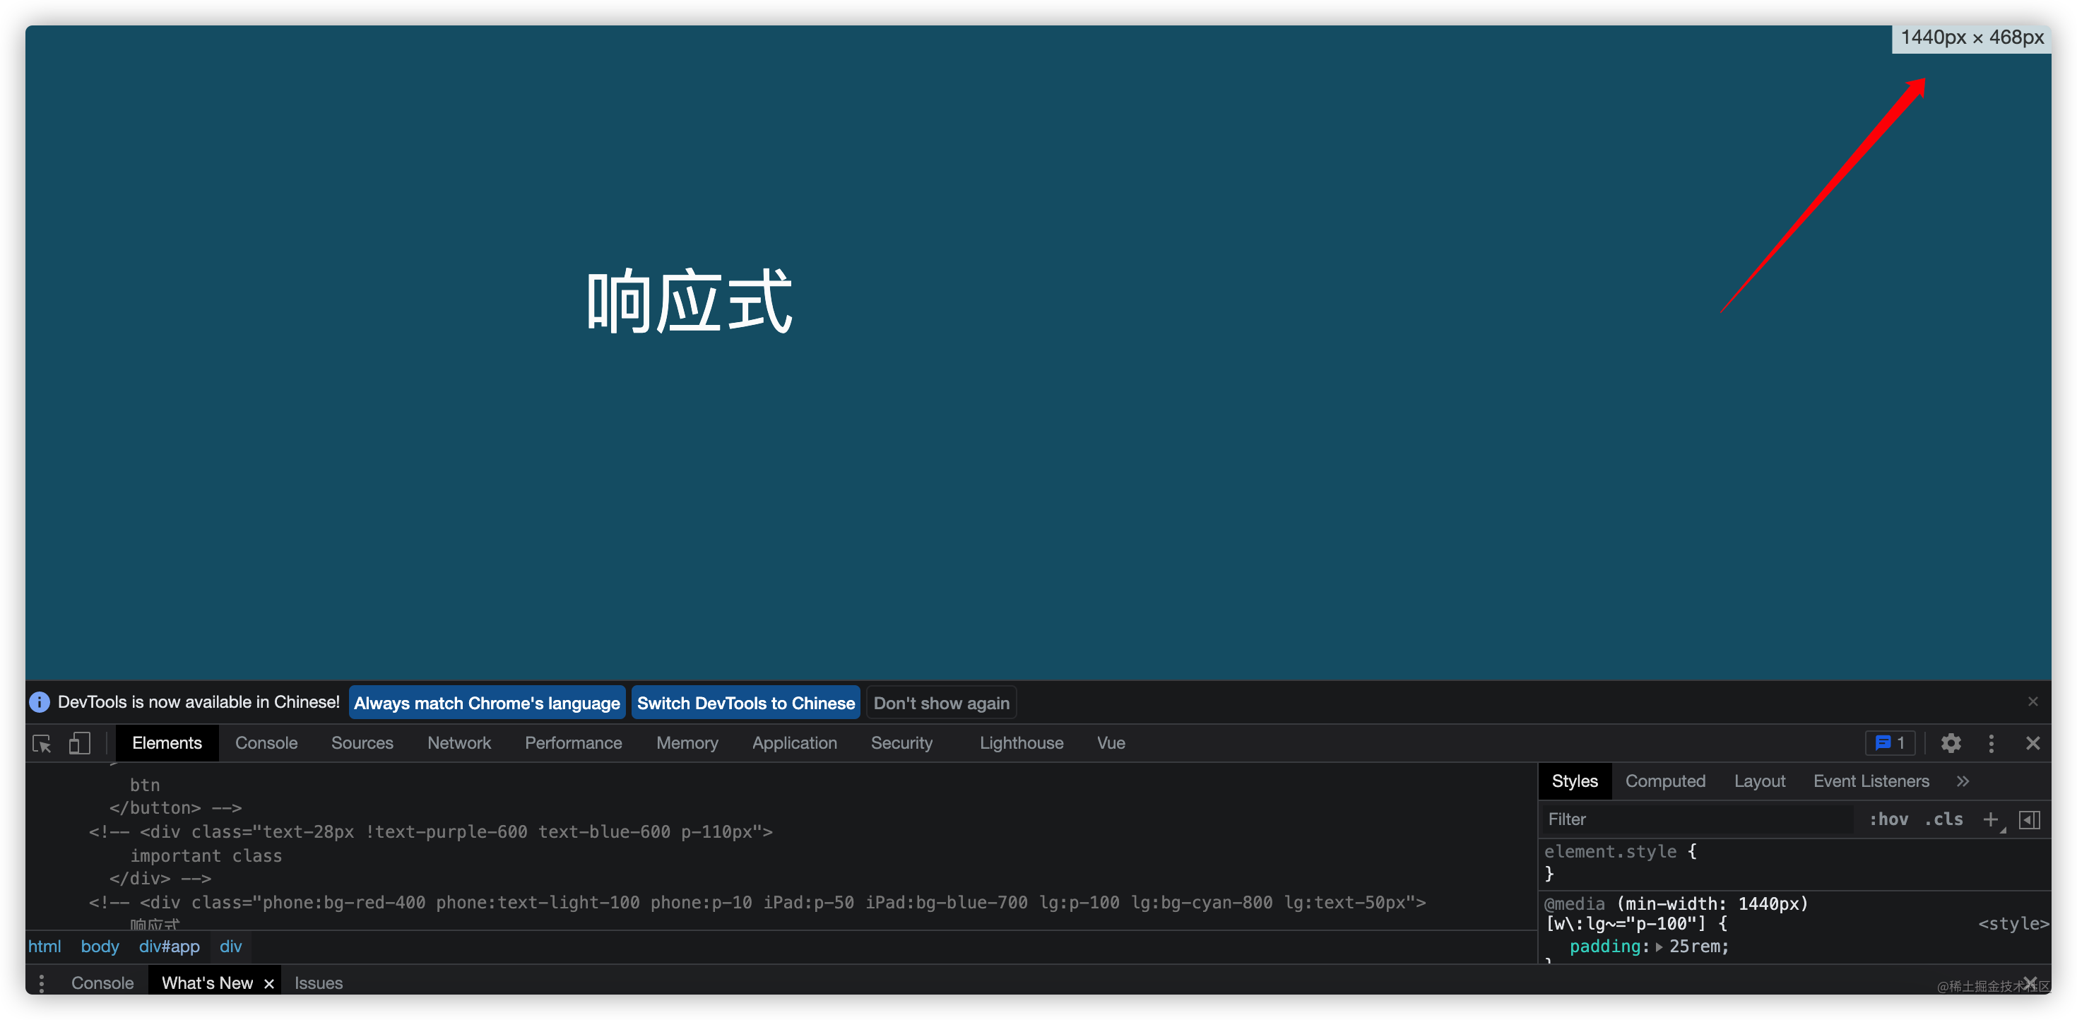Open the Vue devtools panel
The width and height of the screenshot is (2077, 1020).
point(1111,742)
